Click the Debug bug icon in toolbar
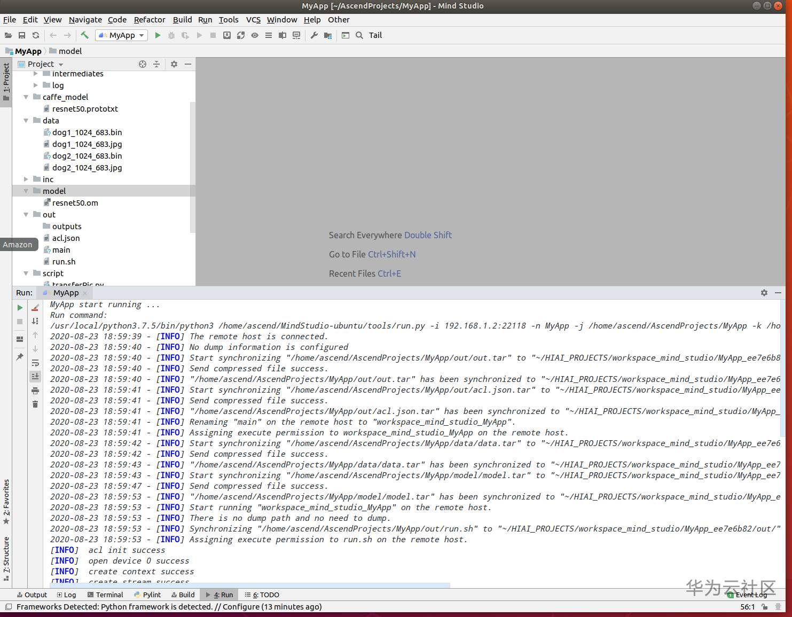792x617 pixels. (x=171, y=35)
